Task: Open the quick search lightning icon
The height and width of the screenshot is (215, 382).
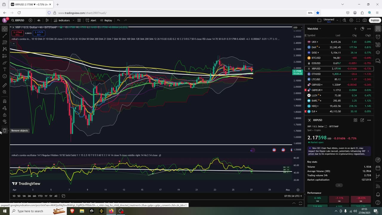Action: 344,20
